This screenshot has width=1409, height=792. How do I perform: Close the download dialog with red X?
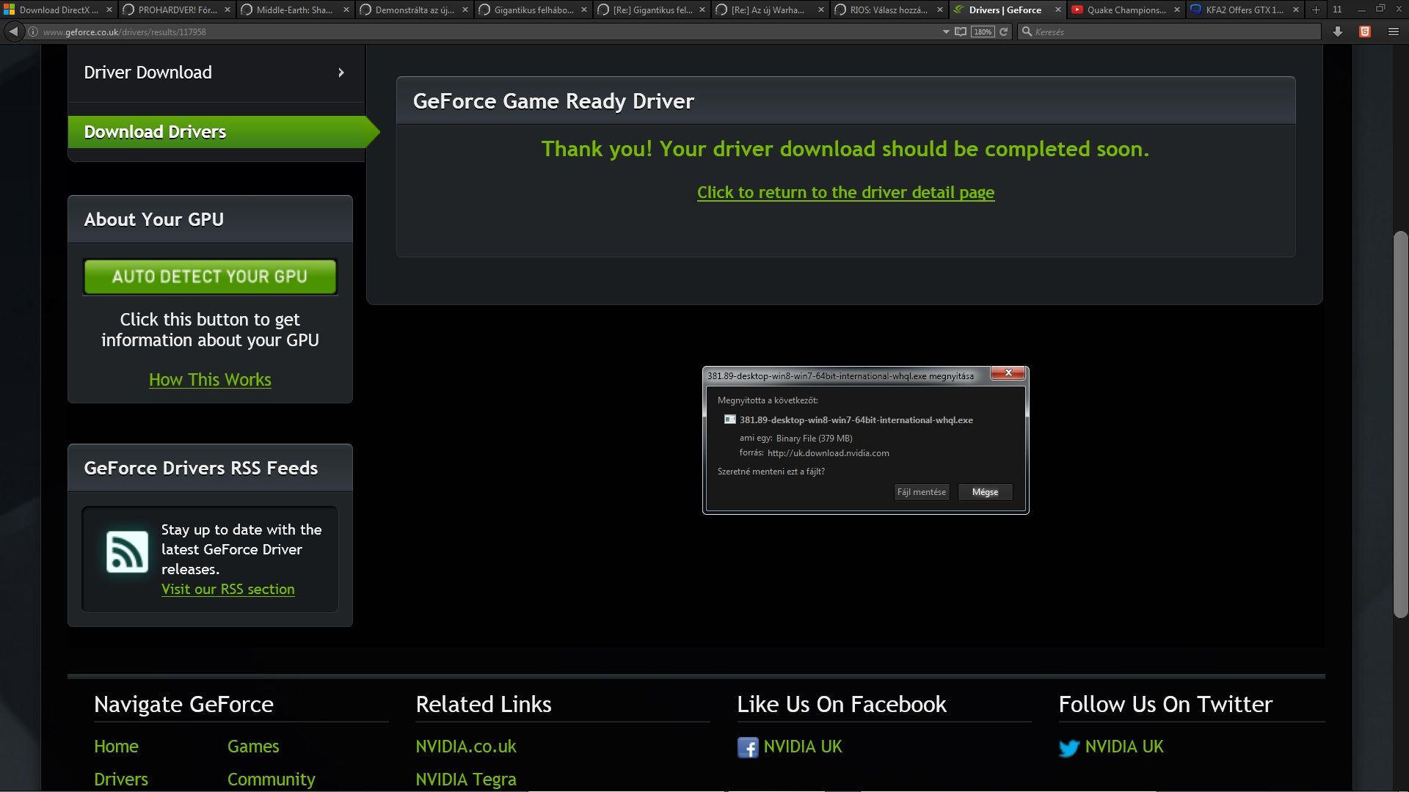point(1008,373)
